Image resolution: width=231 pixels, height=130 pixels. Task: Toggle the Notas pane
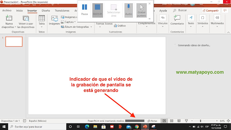point(152,121)
